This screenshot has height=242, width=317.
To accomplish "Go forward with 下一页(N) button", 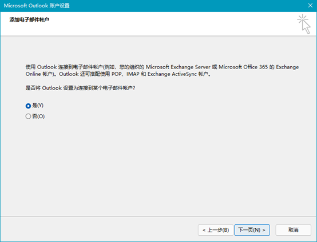I will point(252,230).
